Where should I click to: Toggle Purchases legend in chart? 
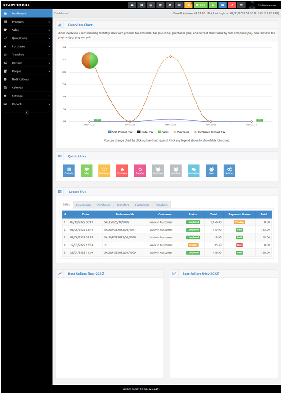[x=181, y=132]
